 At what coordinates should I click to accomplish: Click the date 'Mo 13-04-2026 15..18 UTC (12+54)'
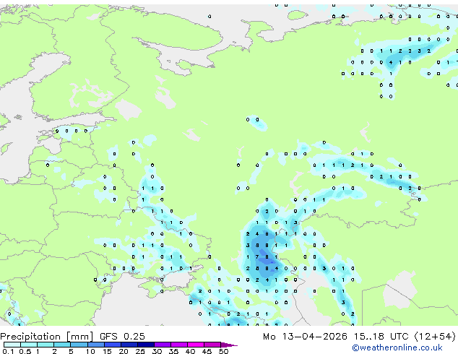click(x=359, y=337)
